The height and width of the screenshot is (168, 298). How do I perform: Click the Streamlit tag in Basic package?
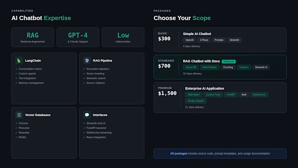click(x=234, y=40)
